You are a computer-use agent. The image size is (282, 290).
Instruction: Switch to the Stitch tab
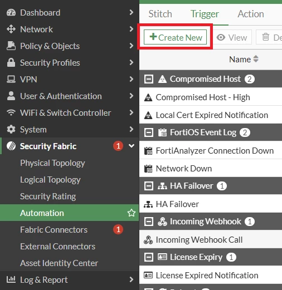pos(160,14)
